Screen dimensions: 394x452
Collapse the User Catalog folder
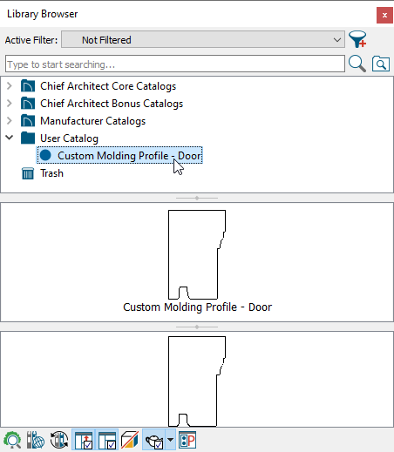click(x=10, y=138)
